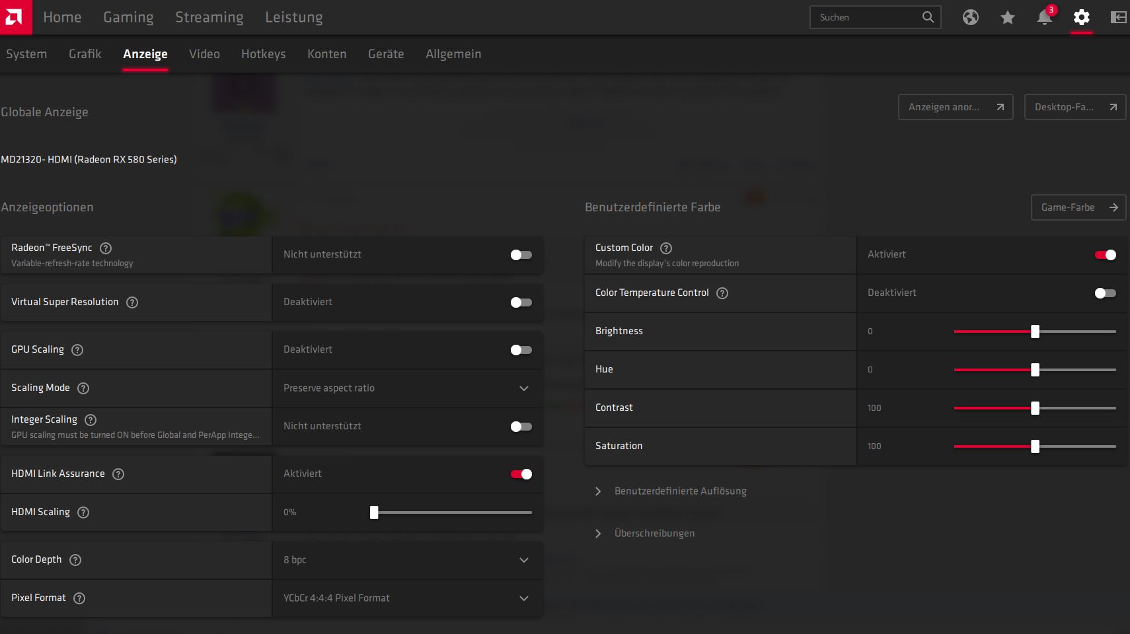Show help for Color Temperature Control

722,293
